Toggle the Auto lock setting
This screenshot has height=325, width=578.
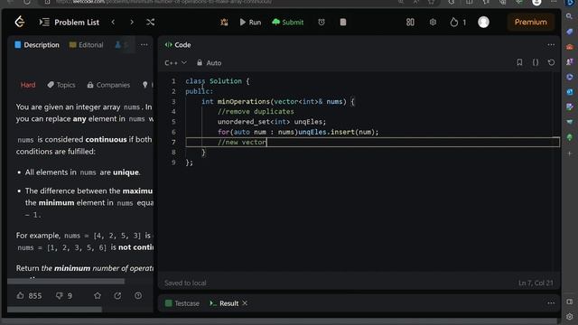click(209, 63)
